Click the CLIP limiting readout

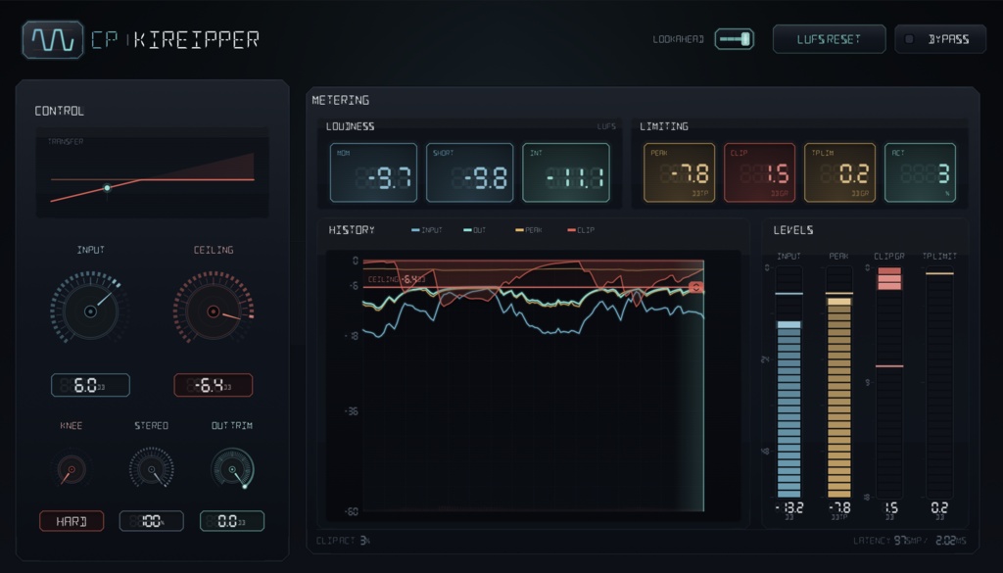click(x=759, y=172)
